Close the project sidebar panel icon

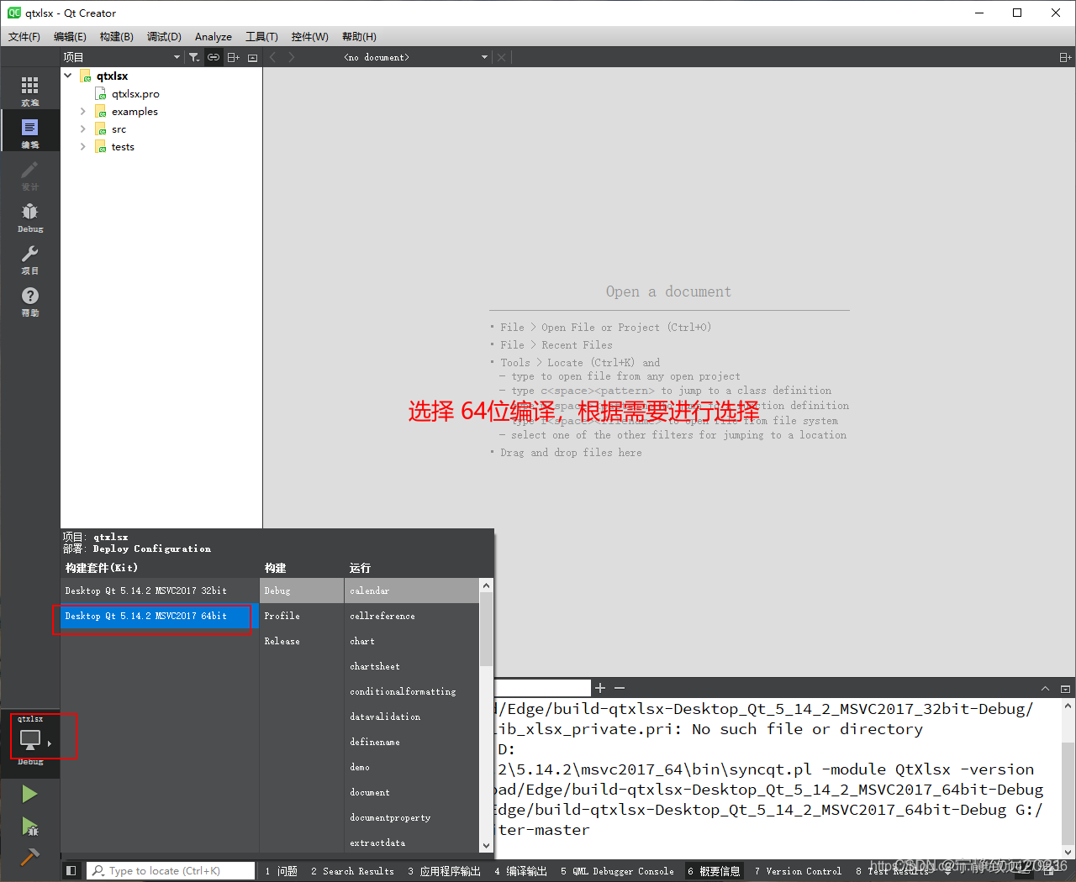coord(252,57)
